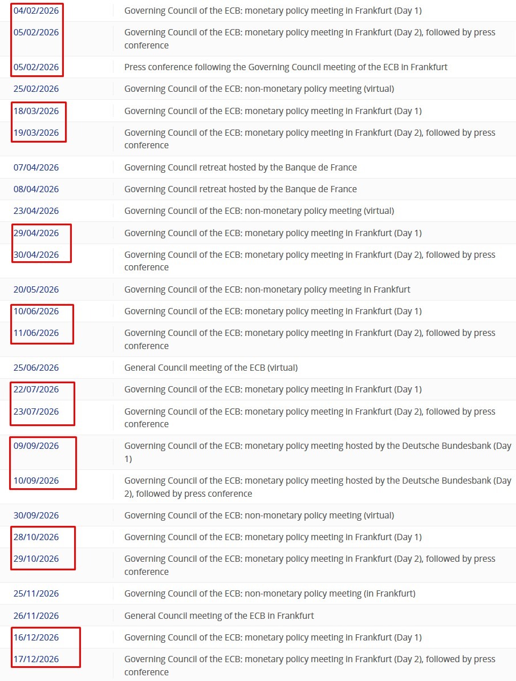
Task: Click the 25/02/2026 date entry
Action: click(36, 88)
